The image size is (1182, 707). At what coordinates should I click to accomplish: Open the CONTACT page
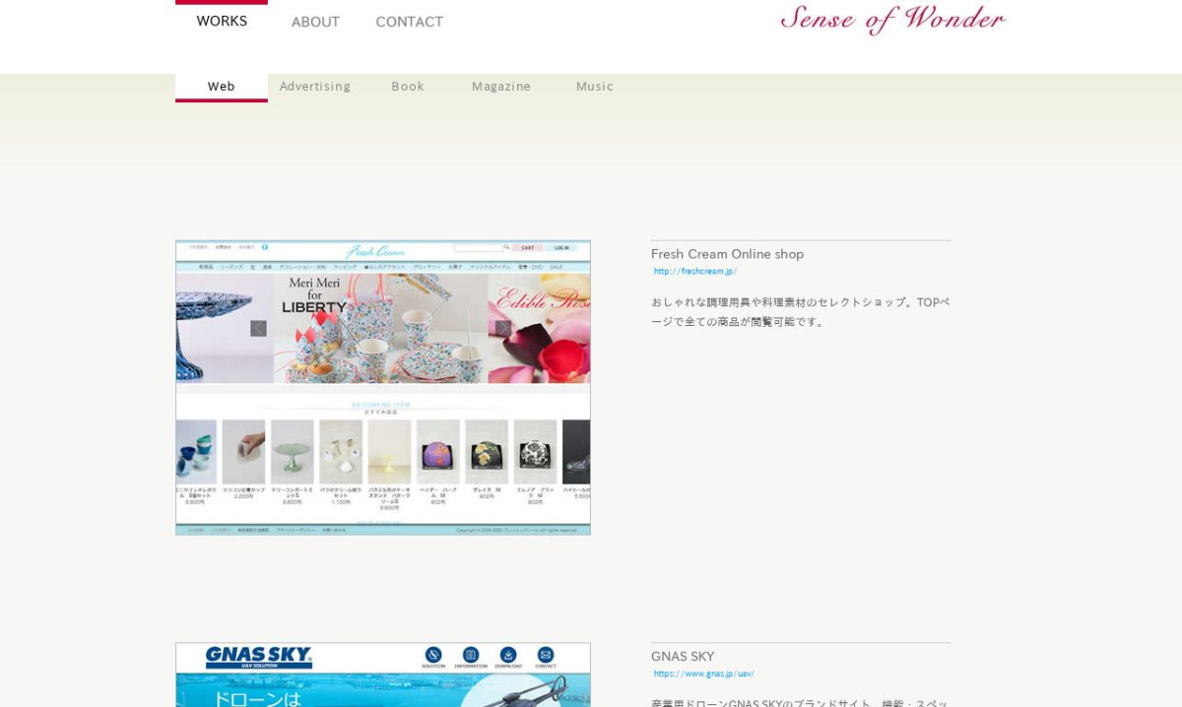tap(409, 22)
